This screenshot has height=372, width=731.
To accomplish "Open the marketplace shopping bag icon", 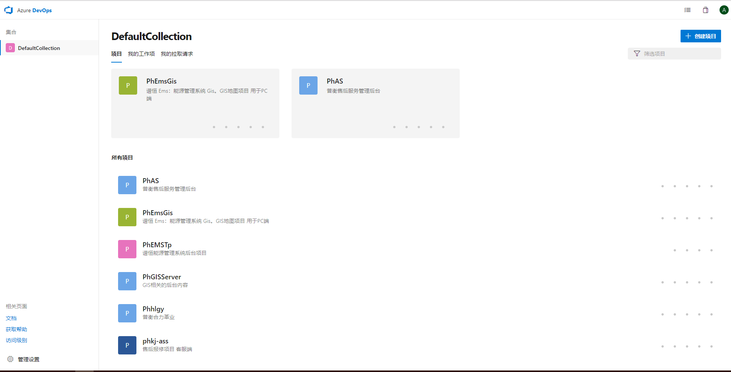I will (x=705, y=10).
